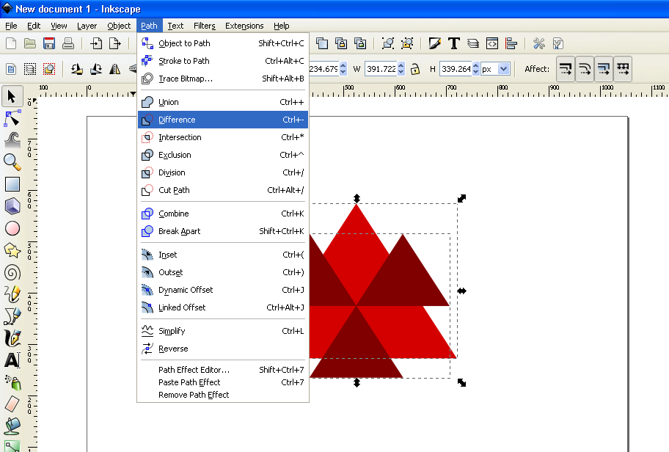This screenshot has width=669, height=452.
Task: Open the Edit menu
Action: (x=34, y=26)
